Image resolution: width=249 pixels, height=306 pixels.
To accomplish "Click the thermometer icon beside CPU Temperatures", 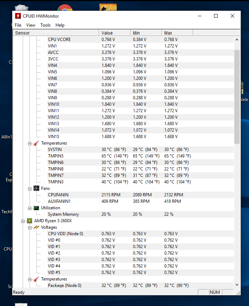I will tap(36, 279).
